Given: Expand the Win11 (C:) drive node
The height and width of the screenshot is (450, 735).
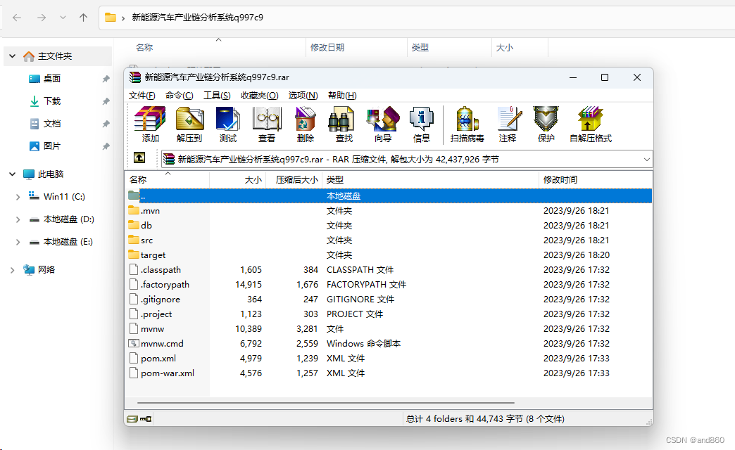Looking at the screenshot, I should tap(18, 197).
